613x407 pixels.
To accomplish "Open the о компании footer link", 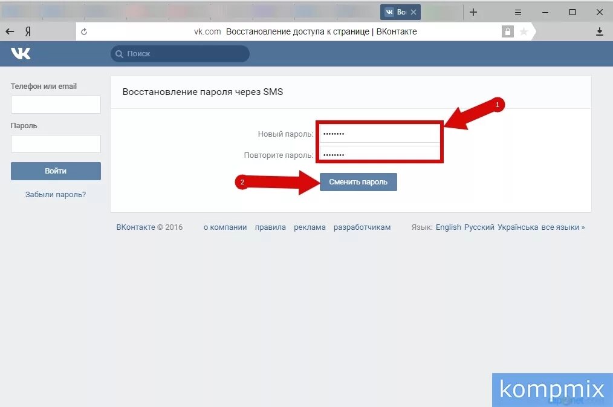I will (x=225, y=227).
